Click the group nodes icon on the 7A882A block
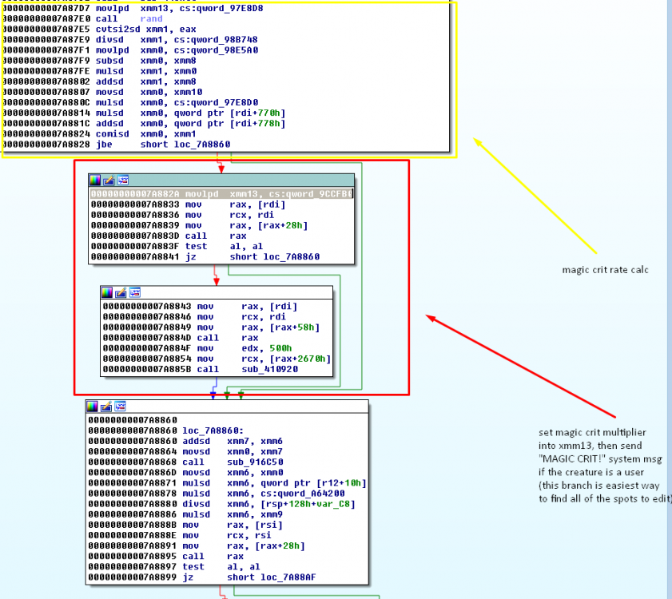This screenshot has height=599, width=672. (122, 180)
